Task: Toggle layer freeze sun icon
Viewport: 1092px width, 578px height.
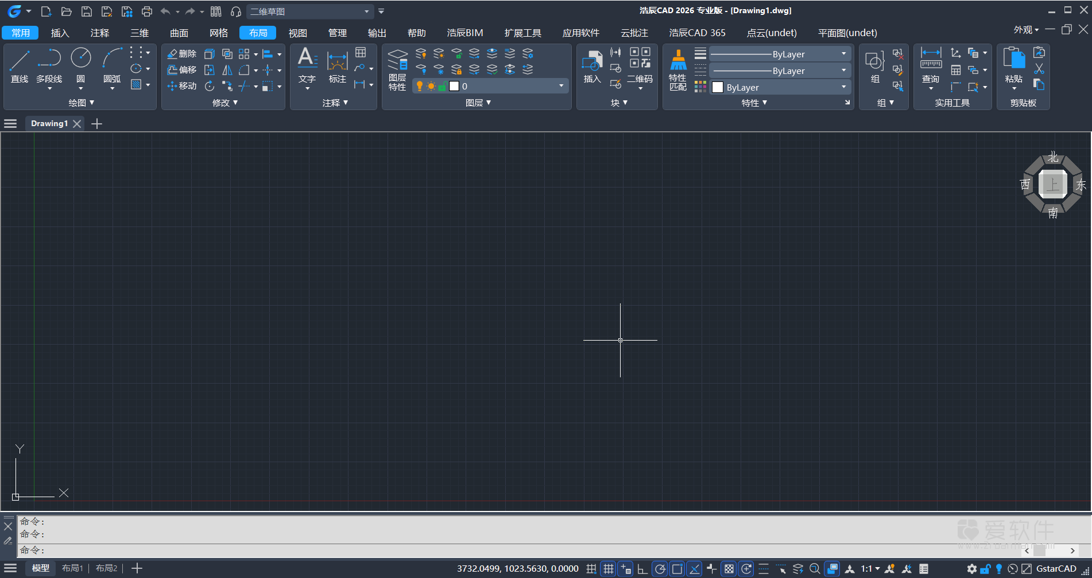Action: [x=431, y=86]
